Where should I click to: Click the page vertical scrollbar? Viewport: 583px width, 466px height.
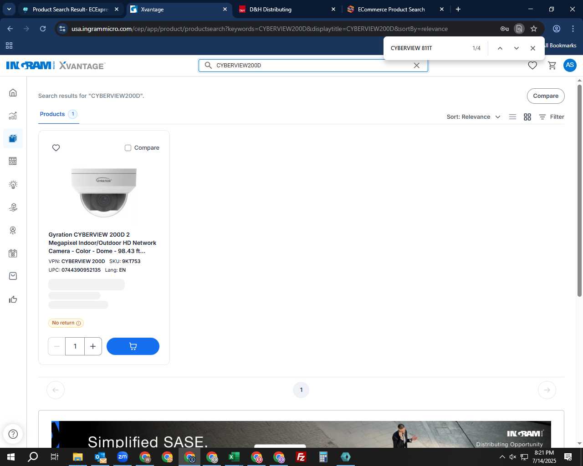579,191
